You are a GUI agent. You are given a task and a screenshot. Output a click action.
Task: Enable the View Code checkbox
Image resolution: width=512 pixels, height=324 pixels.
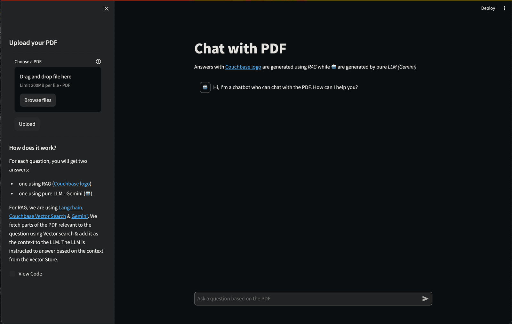(x=12, y=274)
